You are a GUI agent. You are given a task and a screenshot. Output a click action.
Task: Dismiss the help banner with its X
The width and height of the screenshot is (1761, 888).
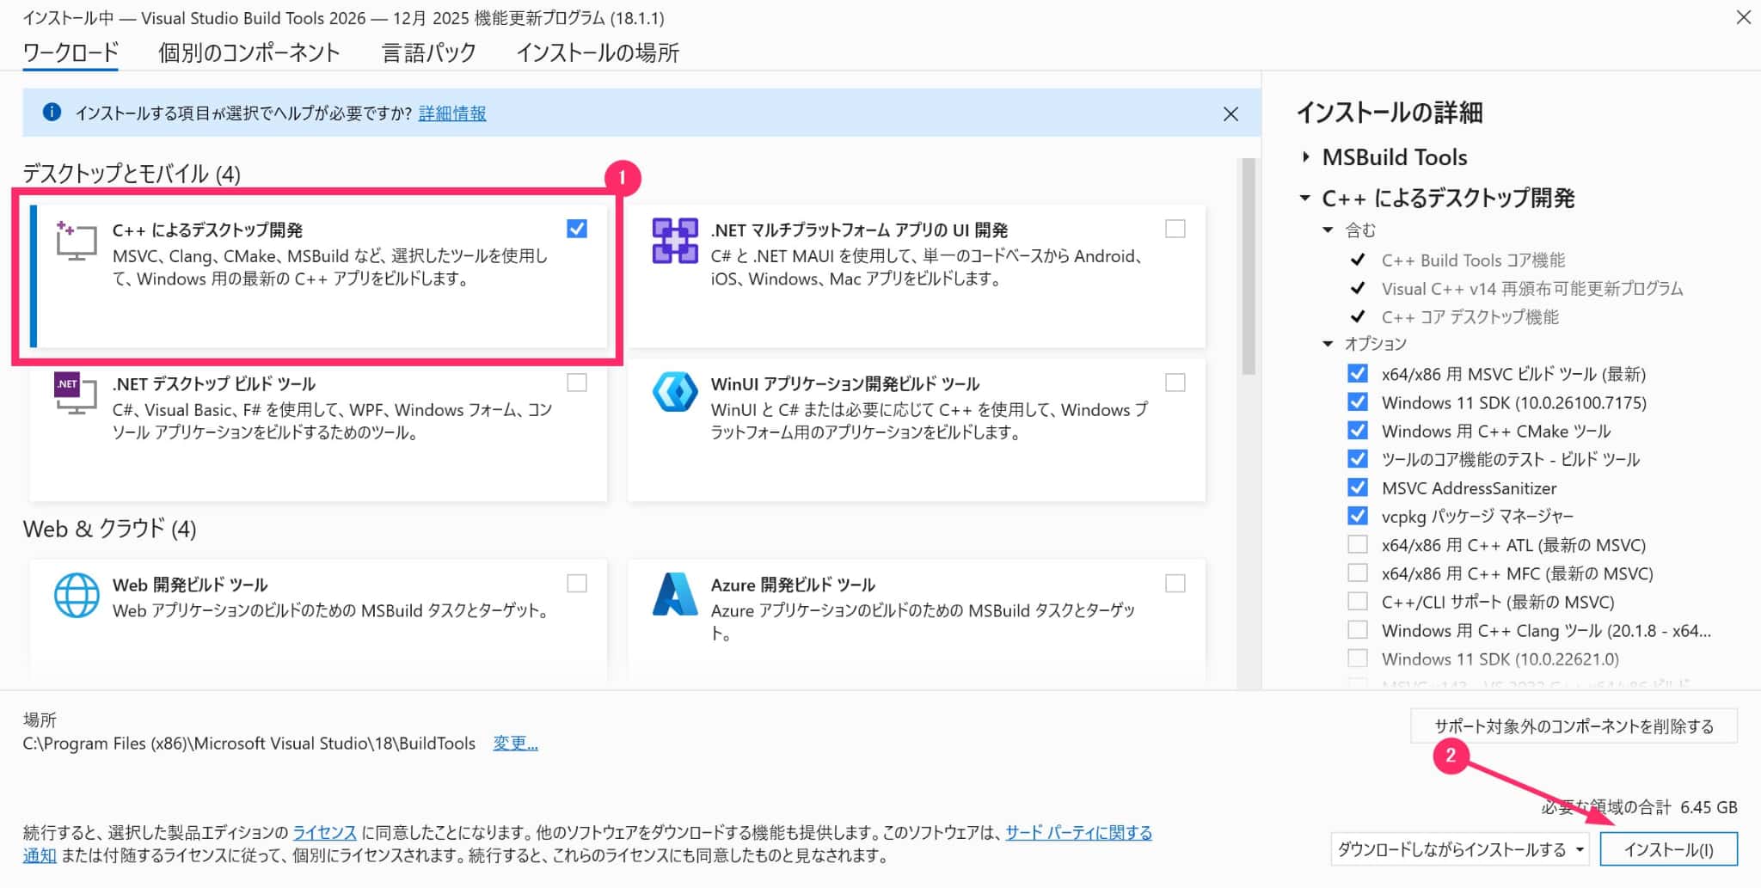pyautogui.click(x=1230, y=113)
